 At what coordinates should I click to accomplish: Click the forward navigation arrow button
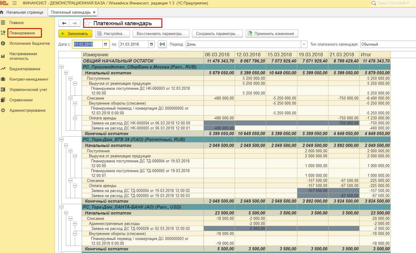tap(75, 23)
